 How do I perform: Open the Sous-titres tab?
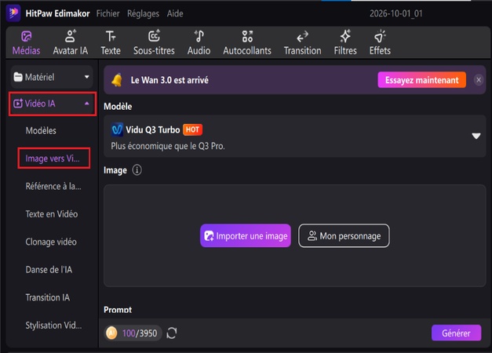(x=154, y=42)
